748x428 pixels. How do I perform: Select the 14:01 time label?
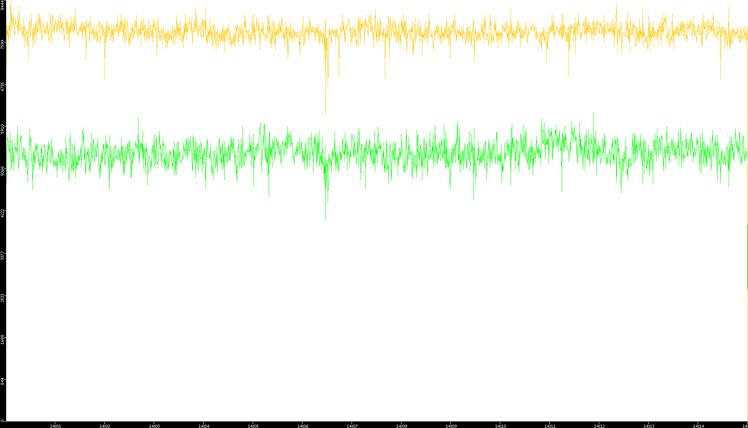pos(55,426)
